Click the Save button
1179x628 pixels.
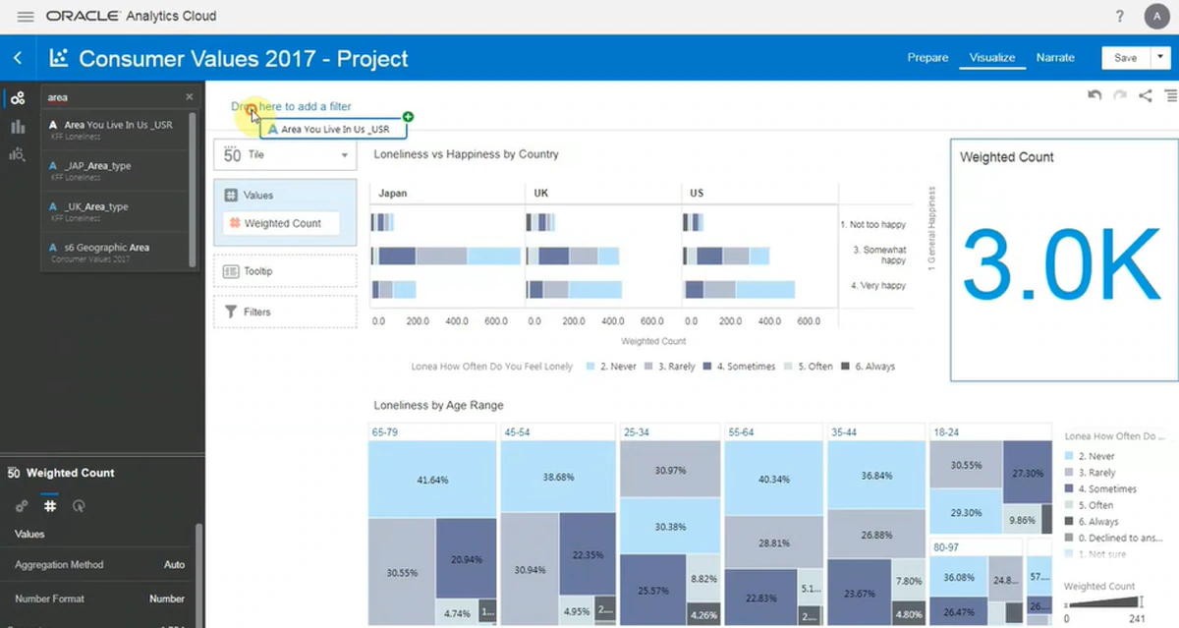click(x=1125, y=58)
